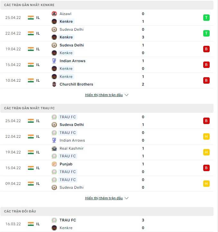
Task: Click the IL league label on 10.04.22 row
Action: click(x=38, y=80)
